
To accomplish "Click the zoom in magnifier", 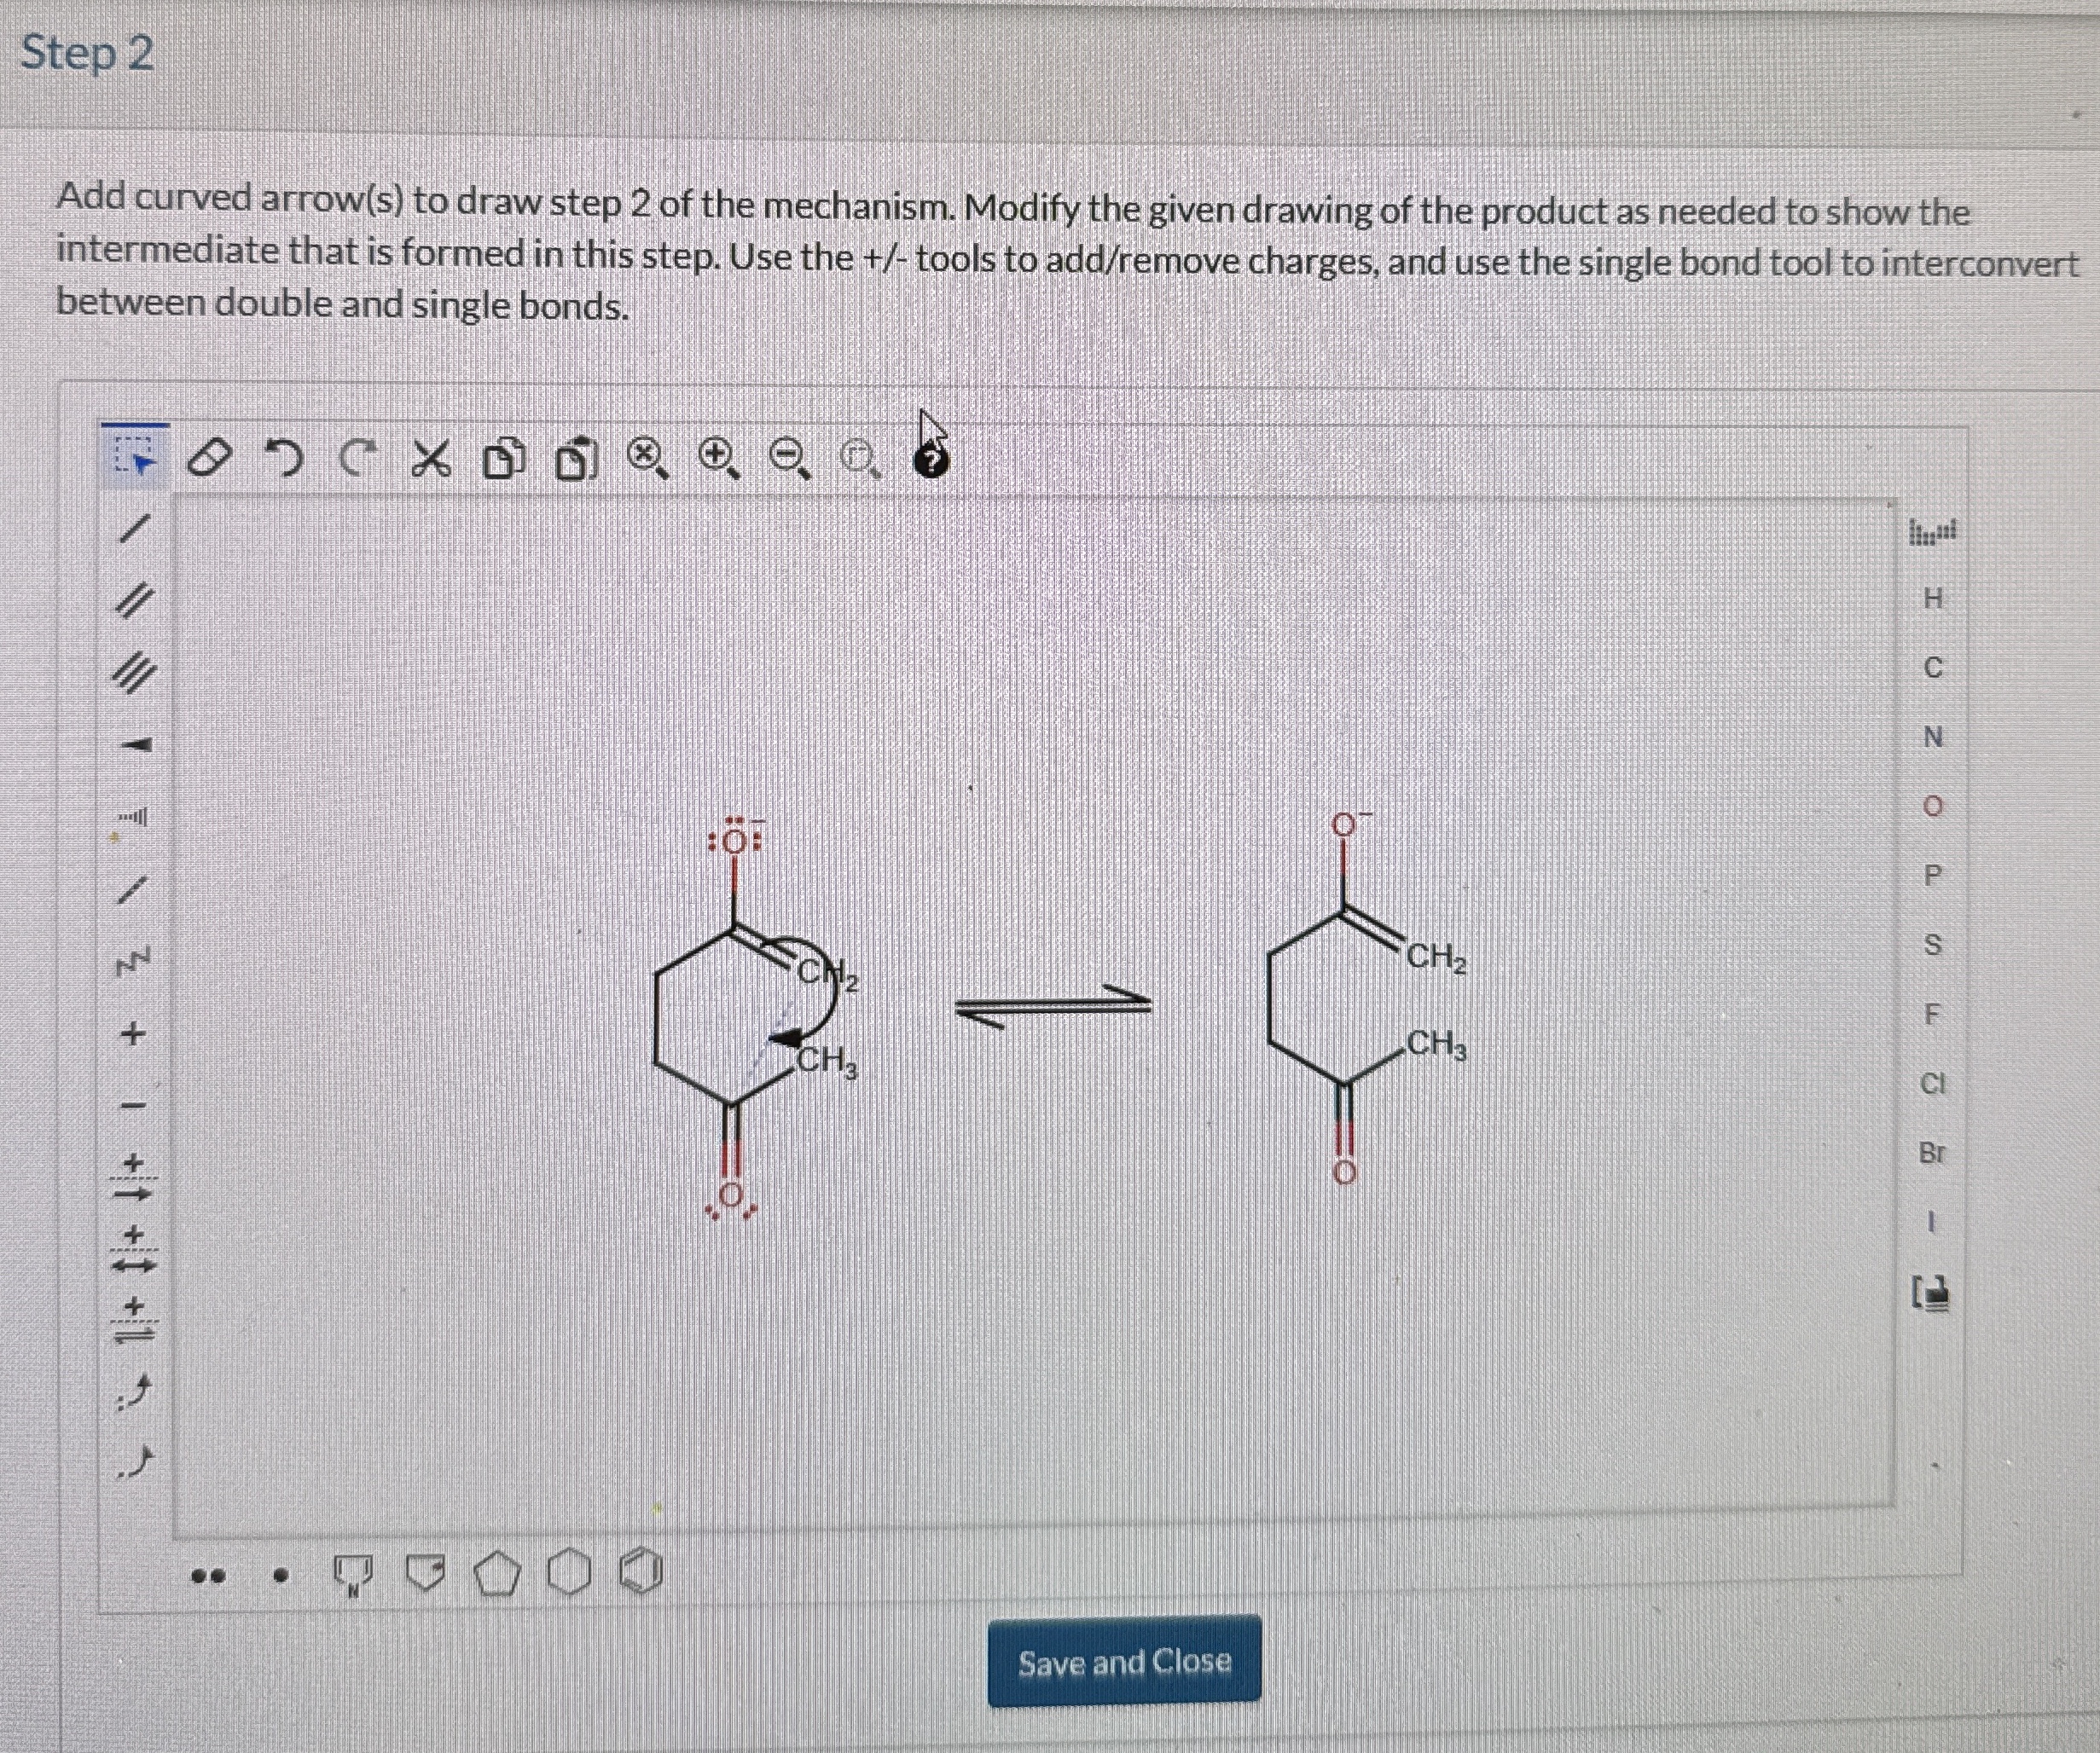I will (x=718, y=458).
